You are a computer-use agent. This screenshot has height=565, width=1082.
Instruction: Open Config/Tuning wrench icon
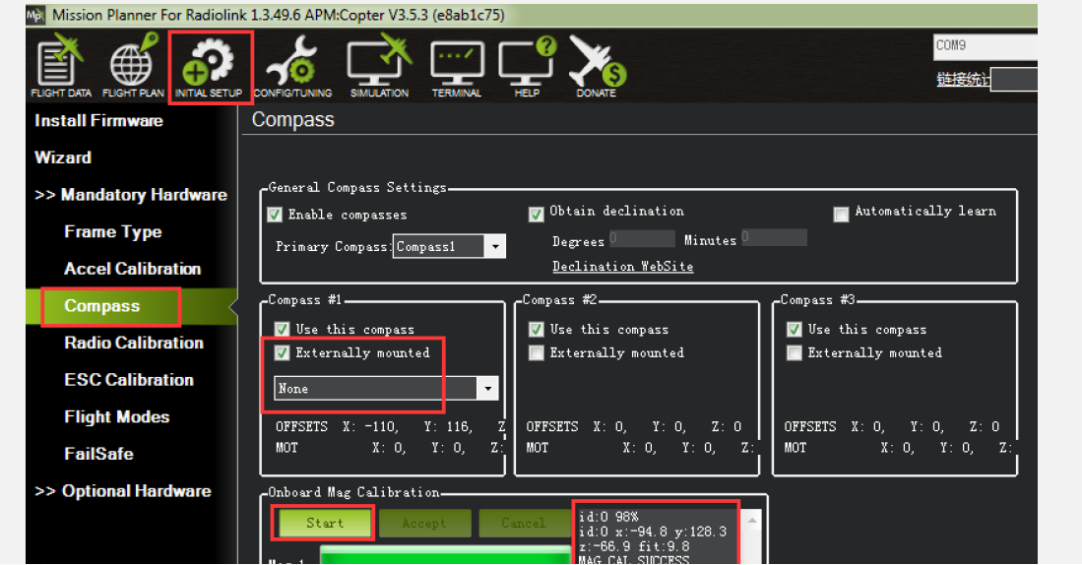292,66
